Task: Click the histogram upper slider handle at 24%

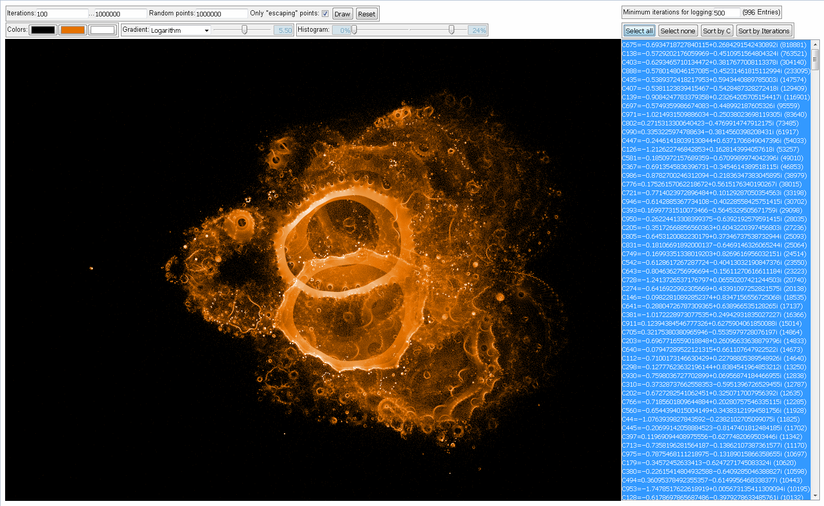Action: tap(451, 30)
